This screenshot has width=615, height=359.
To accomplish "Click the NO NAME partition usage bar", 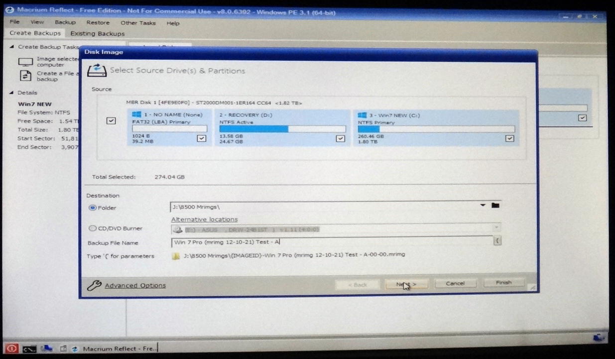I will 169,128.
